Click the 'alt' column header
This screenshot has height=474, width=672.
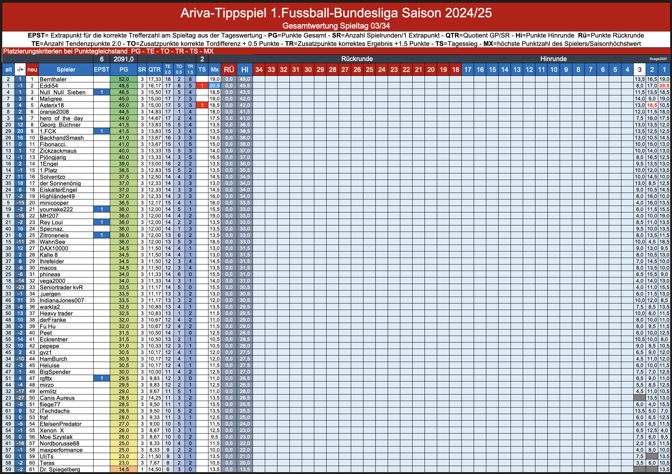pos(8,70)
